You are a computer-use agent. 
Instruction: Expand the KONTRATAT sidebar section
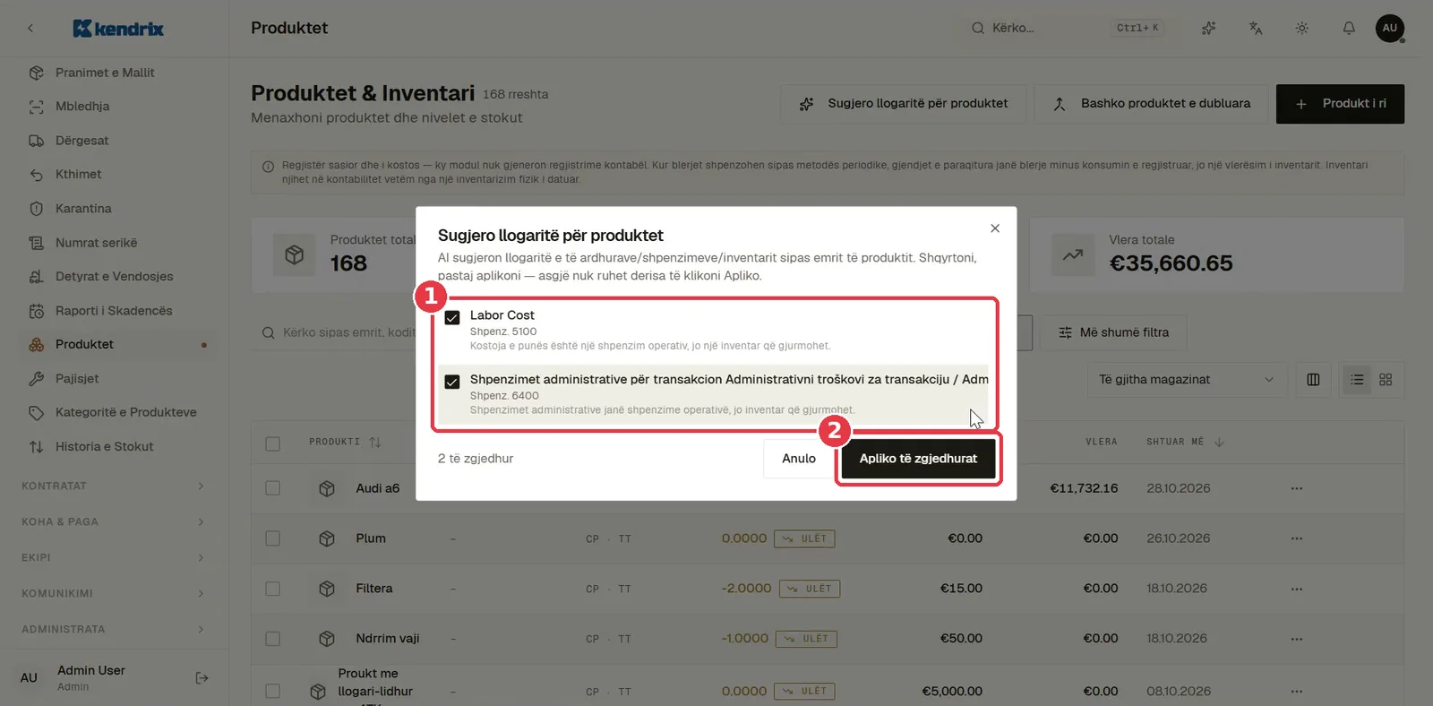[114, 486]
